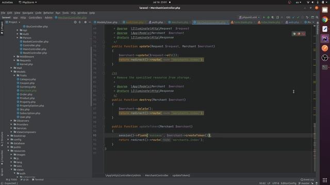Open the Navigate menu
This screenshot has width=330, height=185.
pyautogui.click(x=28, y=13)
